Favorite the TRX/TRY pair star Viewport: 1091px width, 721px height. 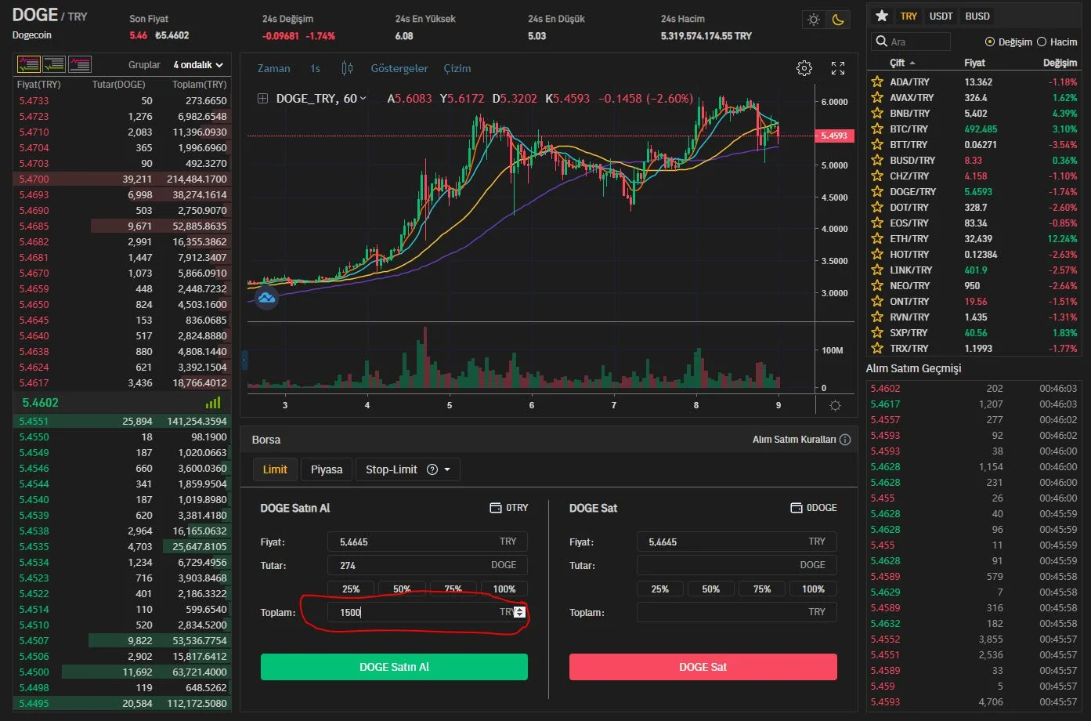877,348
